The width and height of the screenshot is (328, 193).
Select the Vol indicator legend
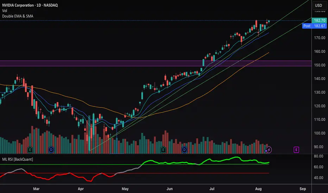point(5,11)
